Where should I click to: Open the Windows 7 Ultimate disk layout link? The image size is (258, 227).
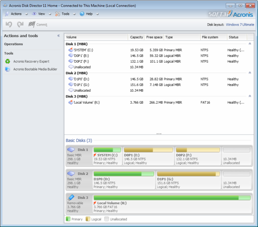tap(240, 25)
